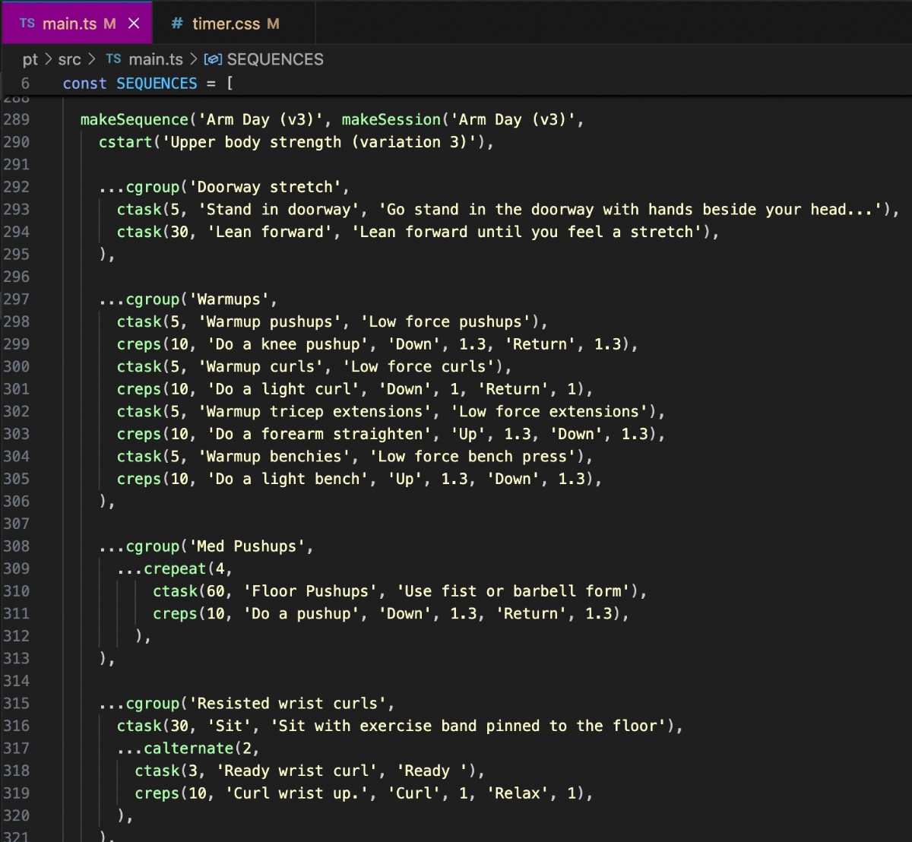Click the modified 'M' badge on timer.css tab
The width and height of the screenshot is (912, 842).
[x=273, y=24]
